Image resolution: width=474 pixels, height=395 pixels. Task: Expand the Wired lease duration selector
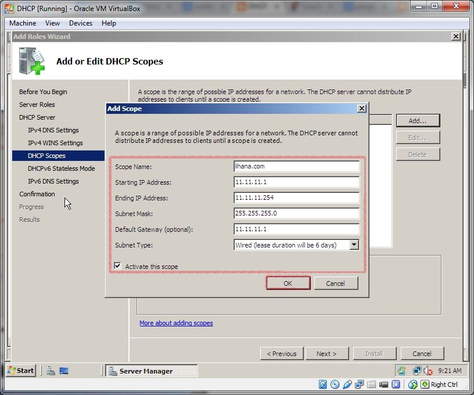coord(354,245)
